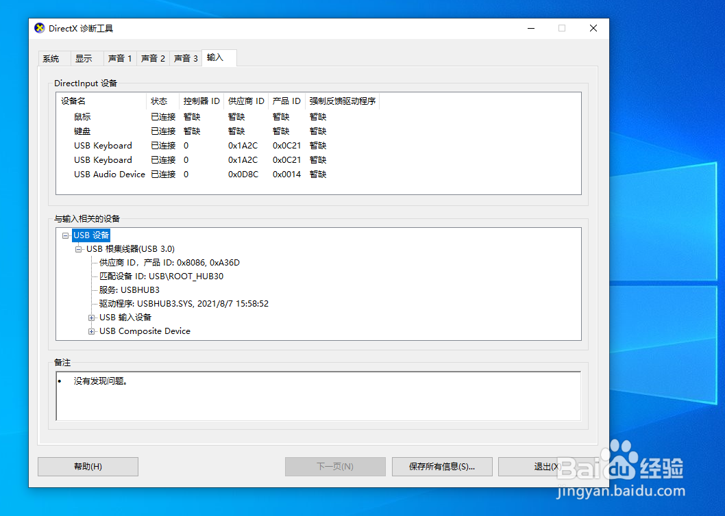Click the 强制反馈驱动程序 column header
The width and height of the screenshot is (725, 516).
342,101
